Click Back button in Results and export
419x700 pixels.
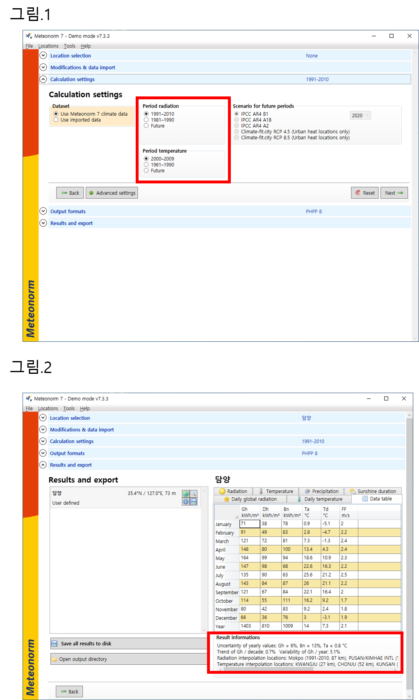[x=69, y=691]
